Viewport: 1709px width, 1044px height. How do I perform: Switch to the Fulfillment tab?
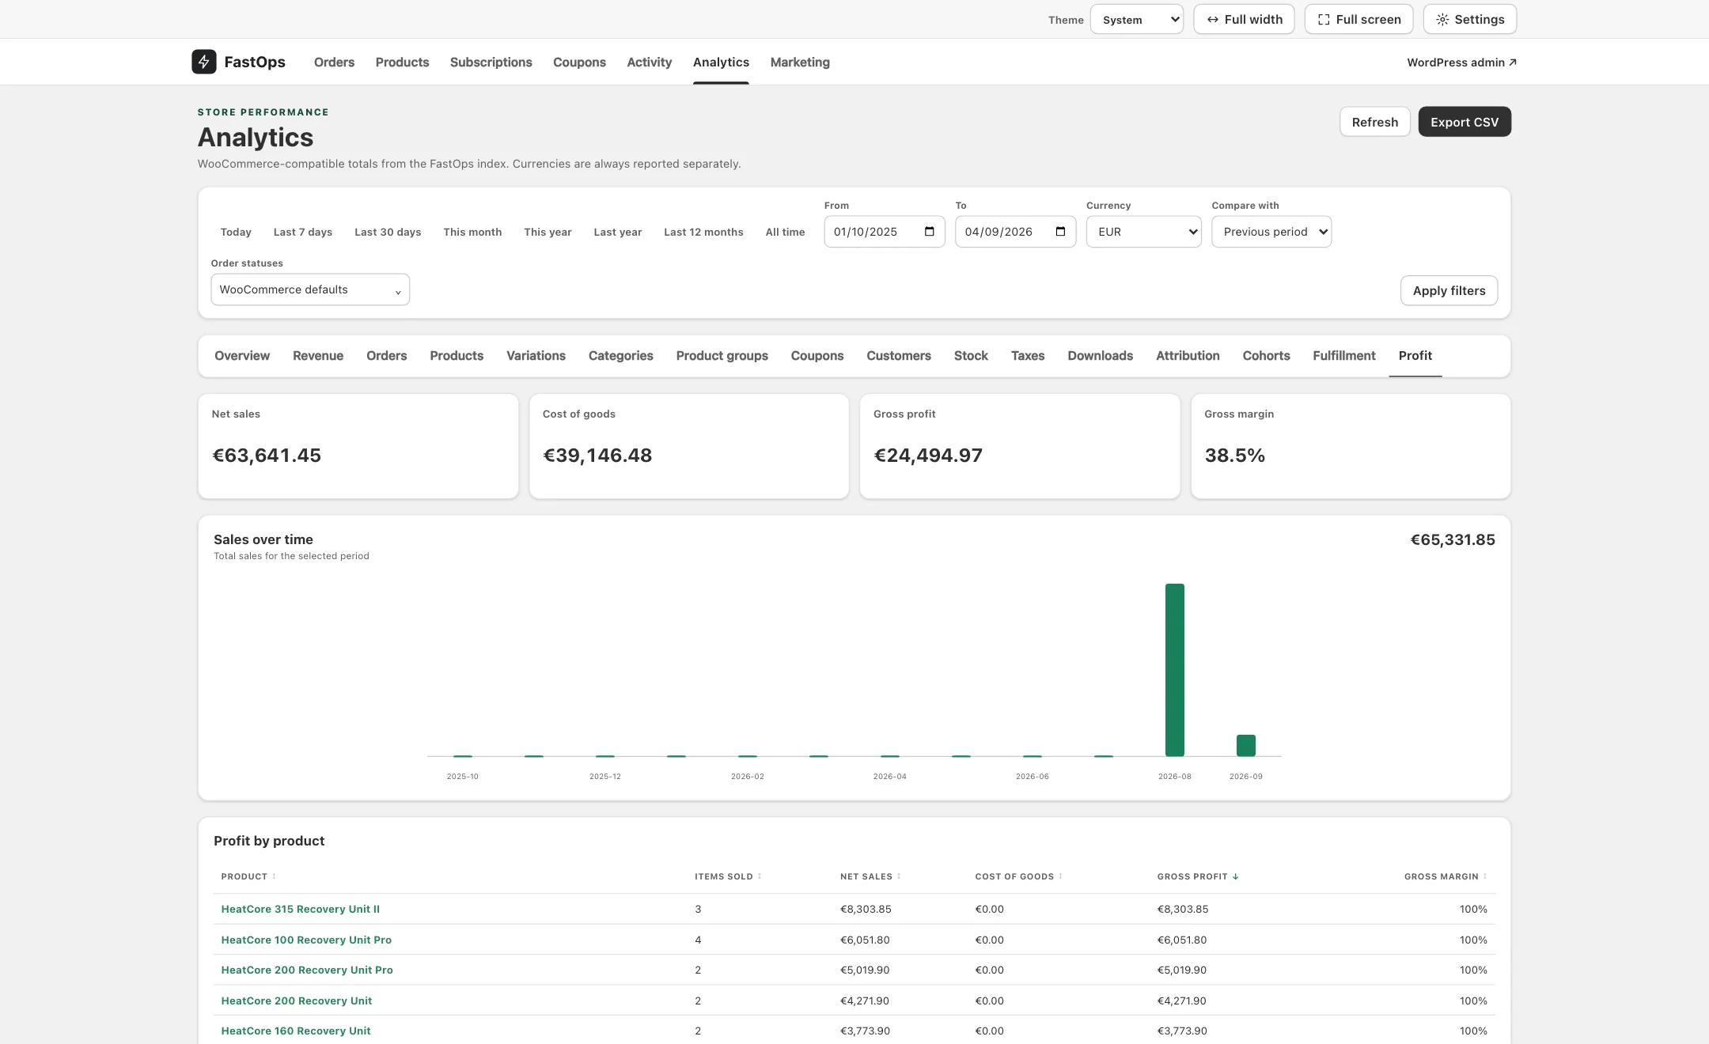(1344, 356)
